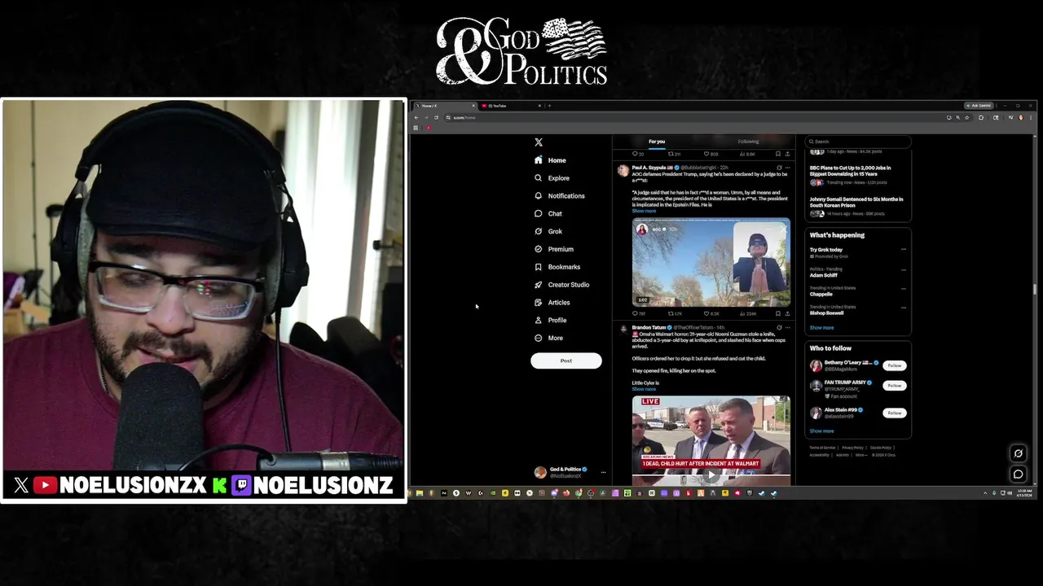
Task: Open Articles in the sidebar
Action: click(x=552, y=303)
